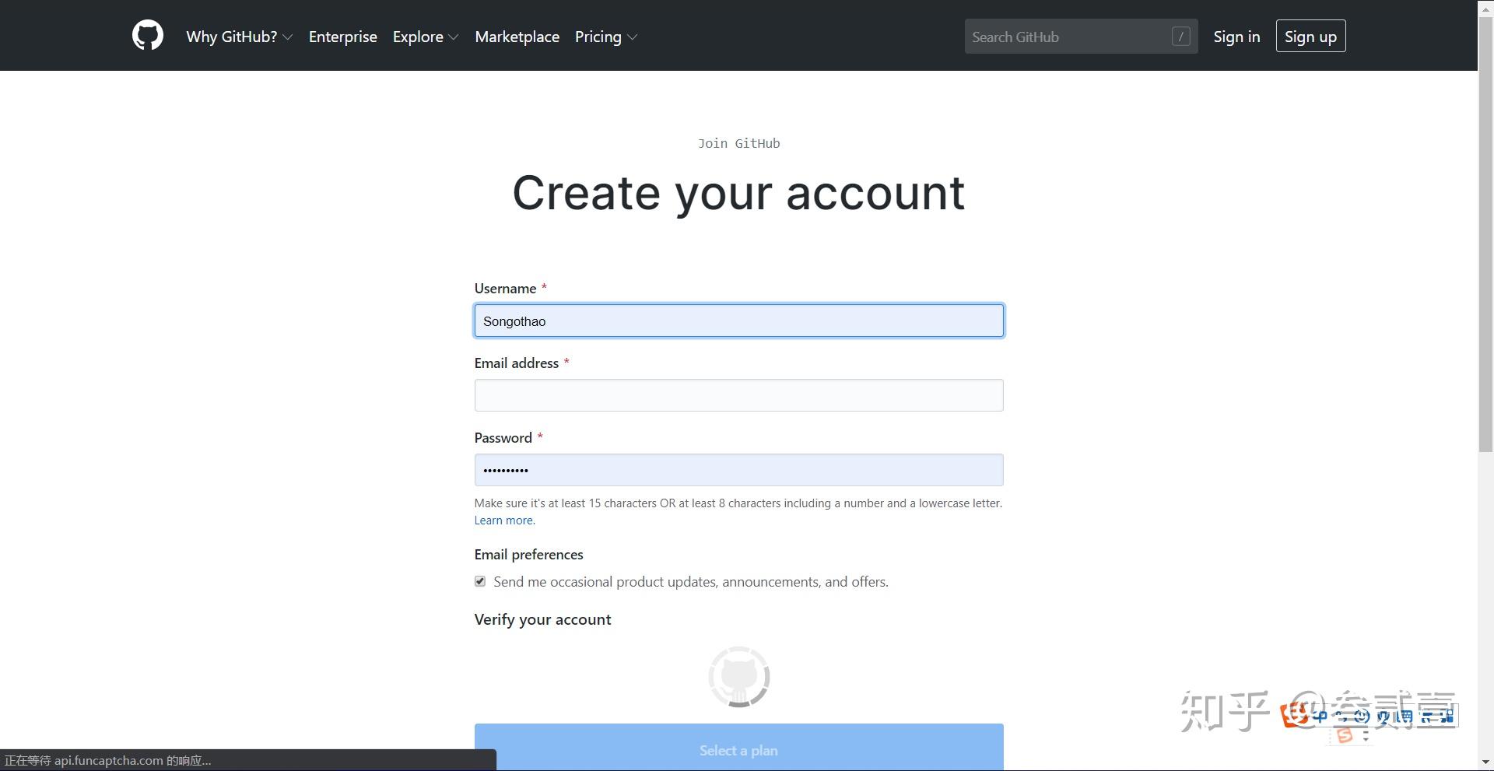Click the slash shortcut icon in search
The image size is (1494, 771).
coord(1180,37)
